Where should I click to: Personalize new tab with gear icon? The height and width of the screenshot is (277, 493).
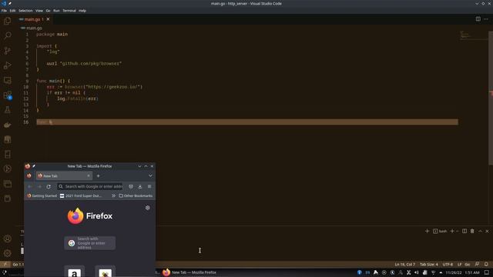click(147, 208)
